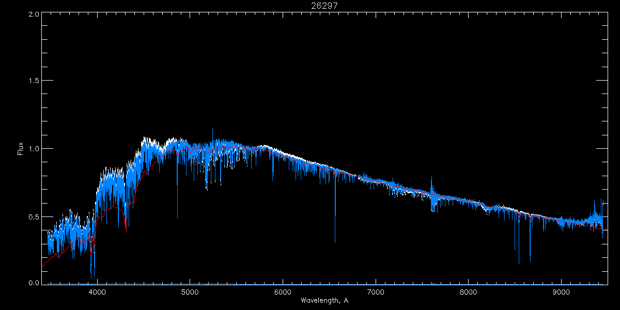The width and height of the screenshot is (620, 310).
Task: Select the 4000 x-axis tick label
Action: 97,292
